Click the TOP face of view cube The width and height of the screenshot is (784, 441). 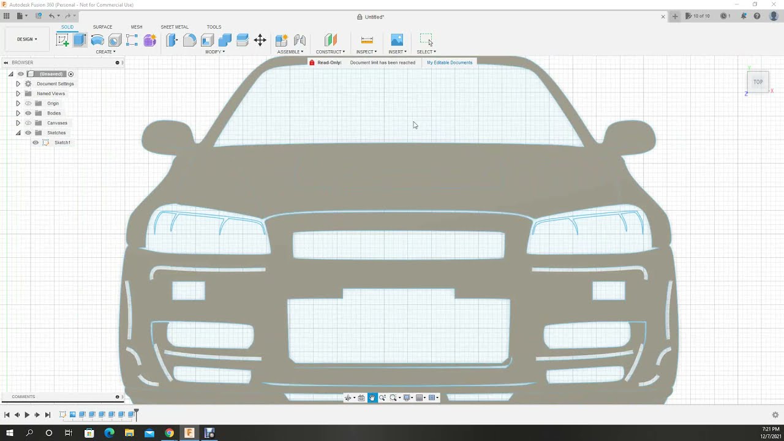[x=758, y=82]
